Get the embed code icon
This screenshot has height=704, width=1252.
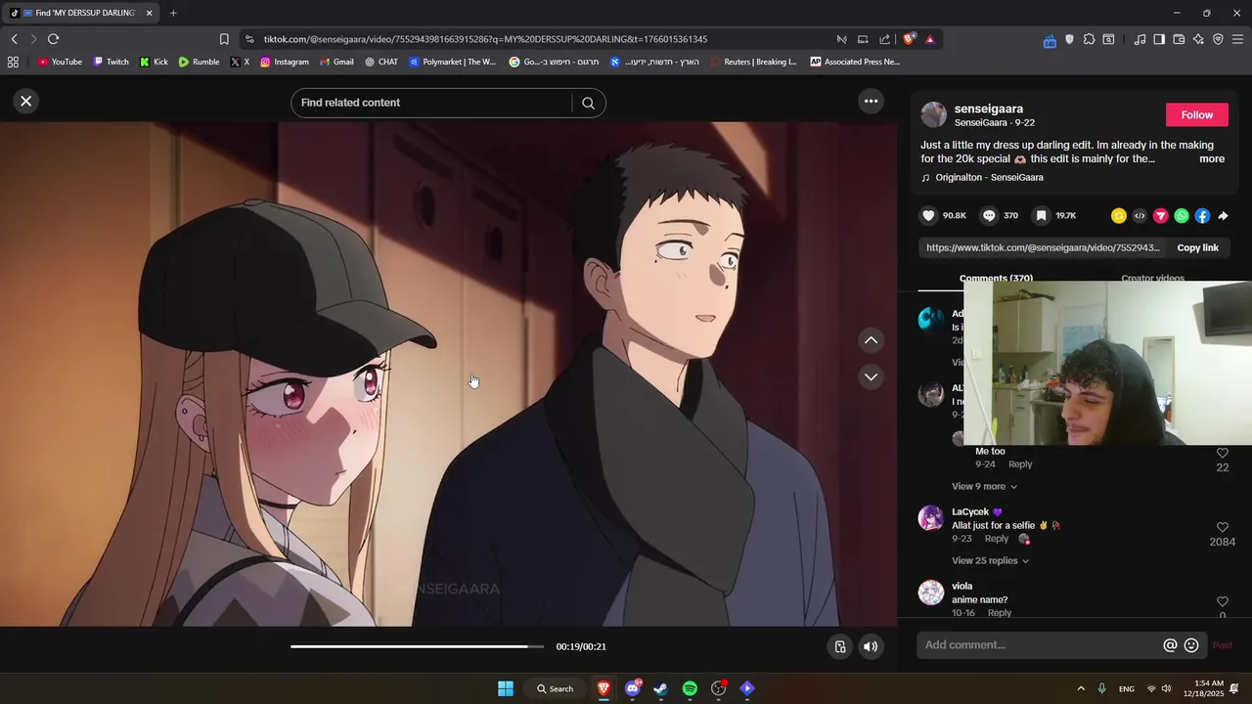(1140, 216)
